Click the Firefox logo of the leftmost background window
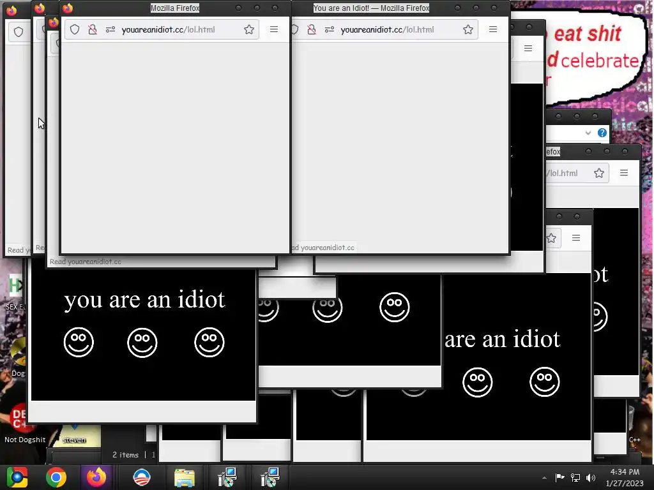The width and height of the screenshot is (654, 490). 11,10
